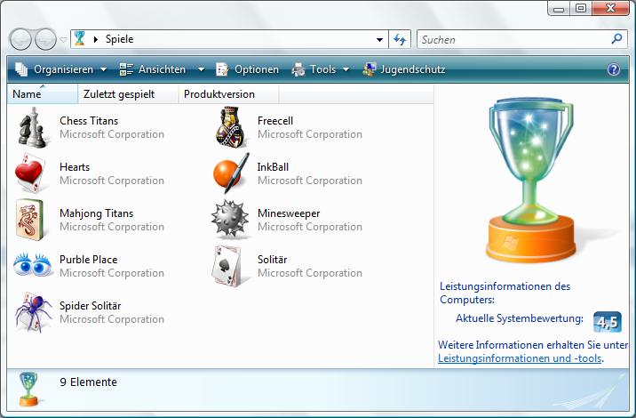Click Microsoft Corporation under Freecell

coord(309,134)
